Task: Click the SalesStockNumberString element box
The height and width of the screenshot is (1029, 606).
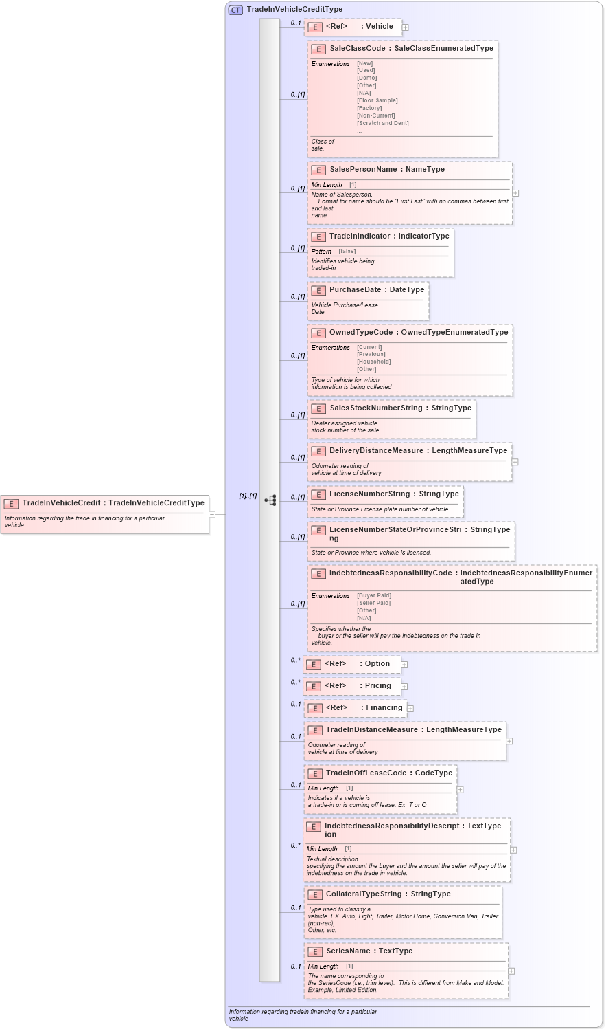Action: tap(391, 419)
